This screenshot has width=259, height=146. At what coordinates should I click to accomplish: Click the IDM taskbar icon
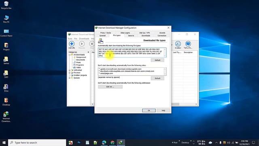coord(121,142)
